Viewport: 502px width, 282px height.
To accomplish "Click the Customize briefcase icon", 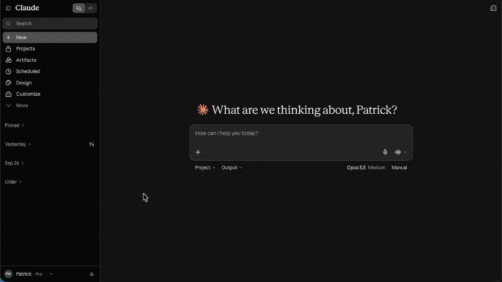I will pyautogui.click(x=8, y=94).
